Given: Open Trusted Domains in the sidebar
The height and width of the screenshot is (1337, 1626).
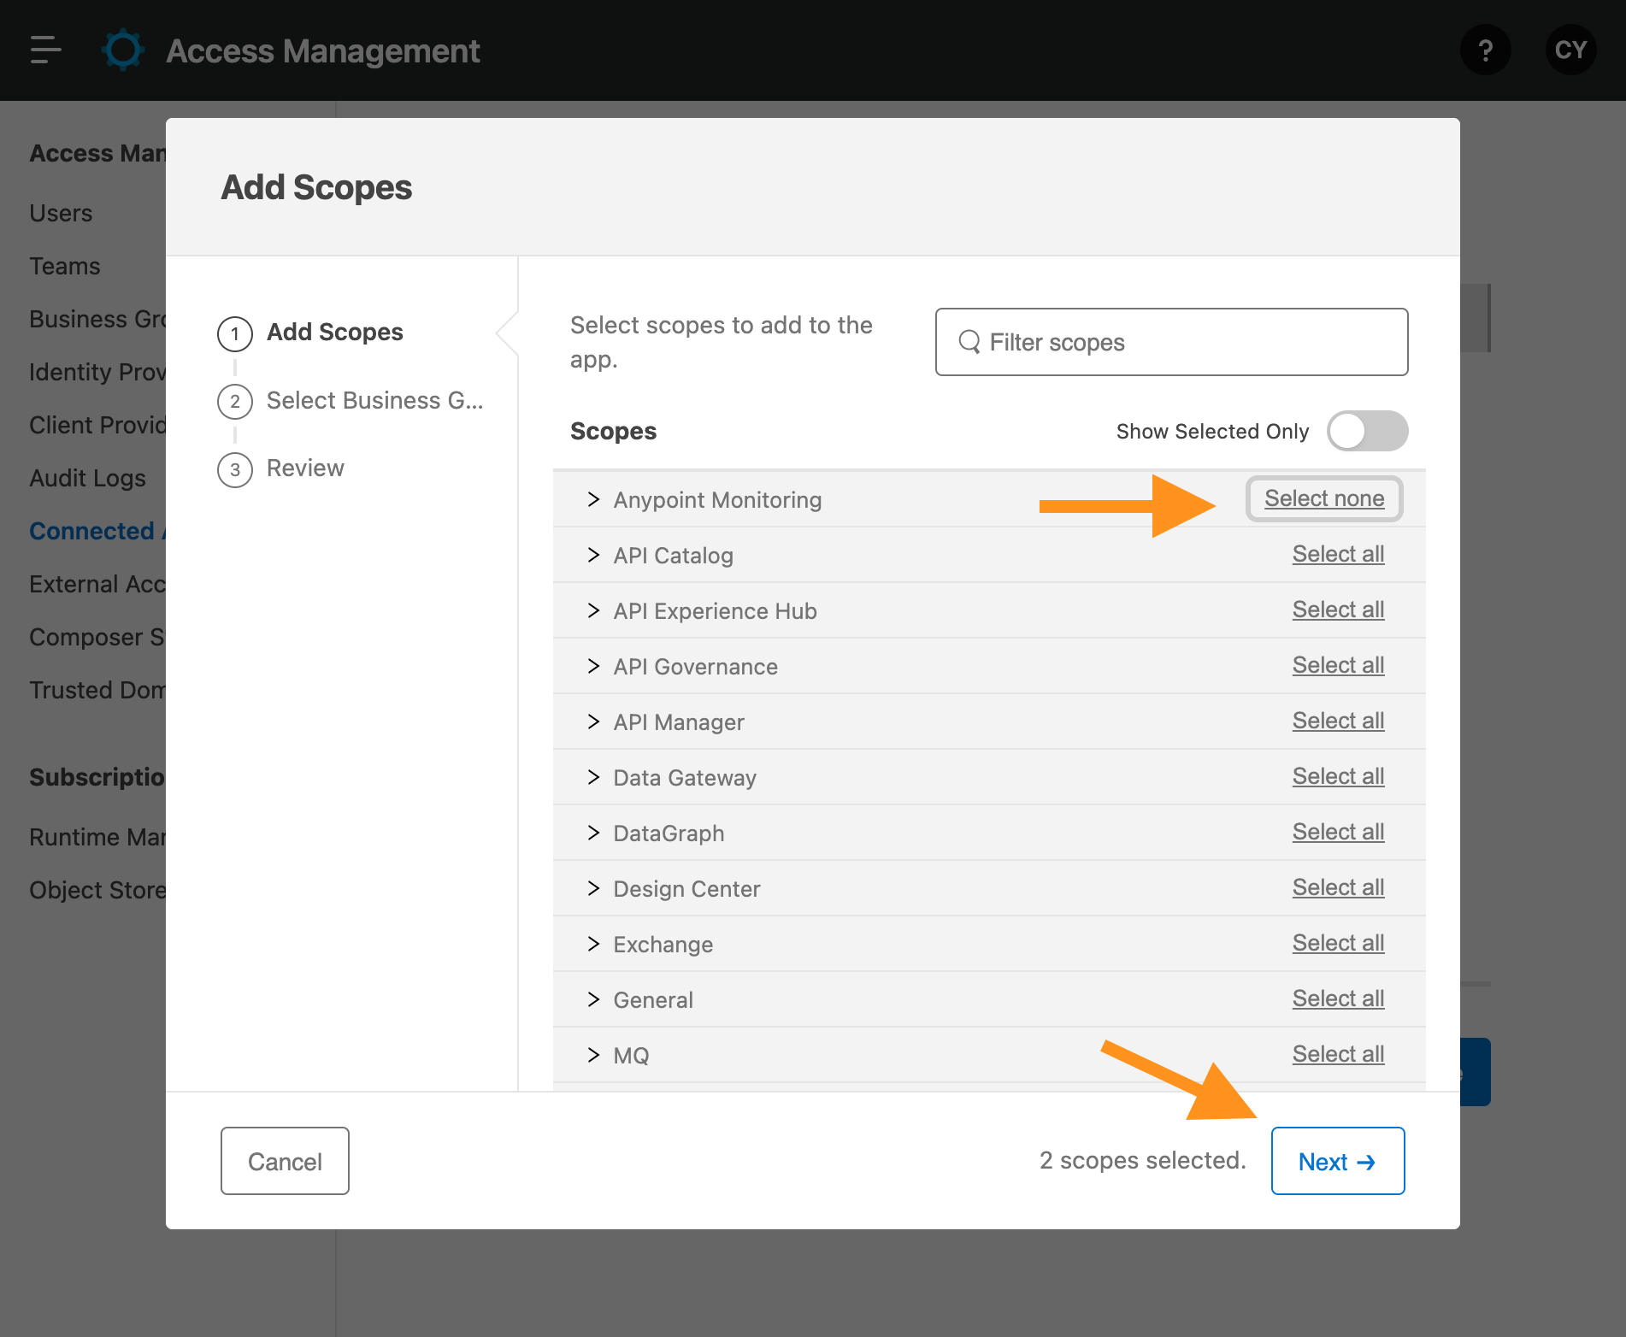Looking at the screenshot, I should tap(97, 690).
